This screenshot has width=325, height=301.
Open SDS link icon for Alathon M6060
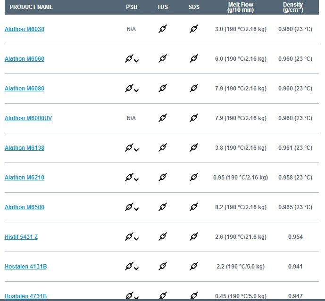pos(194,58)
